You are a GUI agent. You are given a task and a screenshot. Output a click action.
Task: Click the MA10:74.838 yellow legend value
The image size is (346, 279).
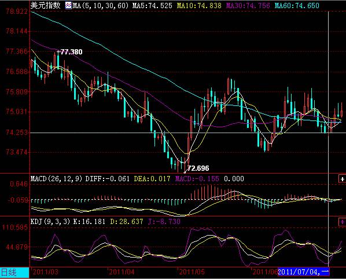click(x=199, y=6)
